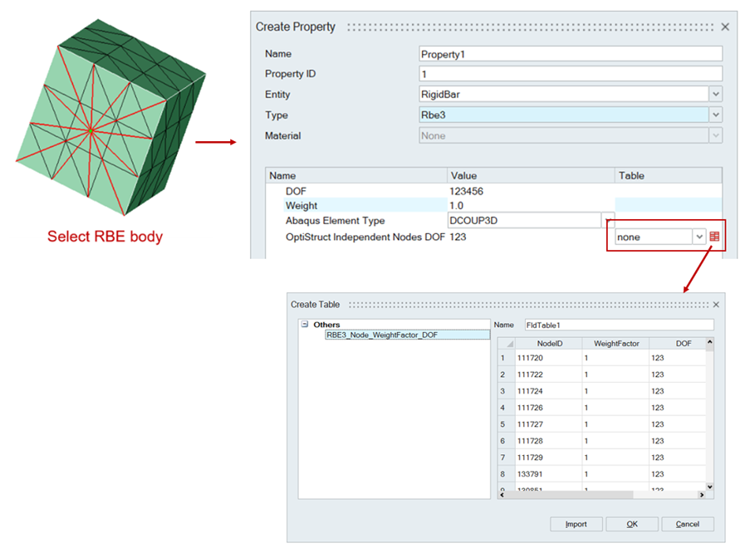Open the Type dropdown showing Rbe3
Viewport: 745px width, 548px height.
(715, 115)
